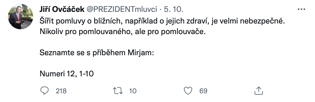This screenshot has height=102, width=315.
Task: Open the share upload icon
Action: [x=259, y=91]
